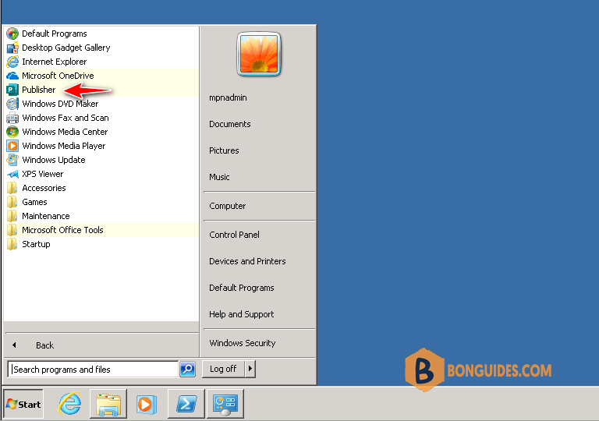Click the Log off button
The width and height of the screenshot is (599, 421).
coord(223,369)
